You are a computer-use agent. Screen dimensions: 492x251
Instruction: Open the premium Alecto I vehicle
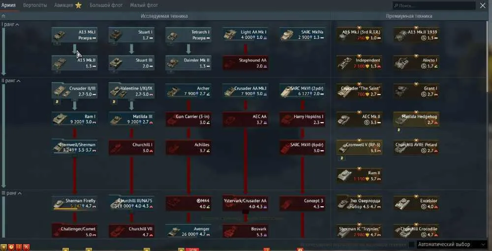[x=416, y=63]
